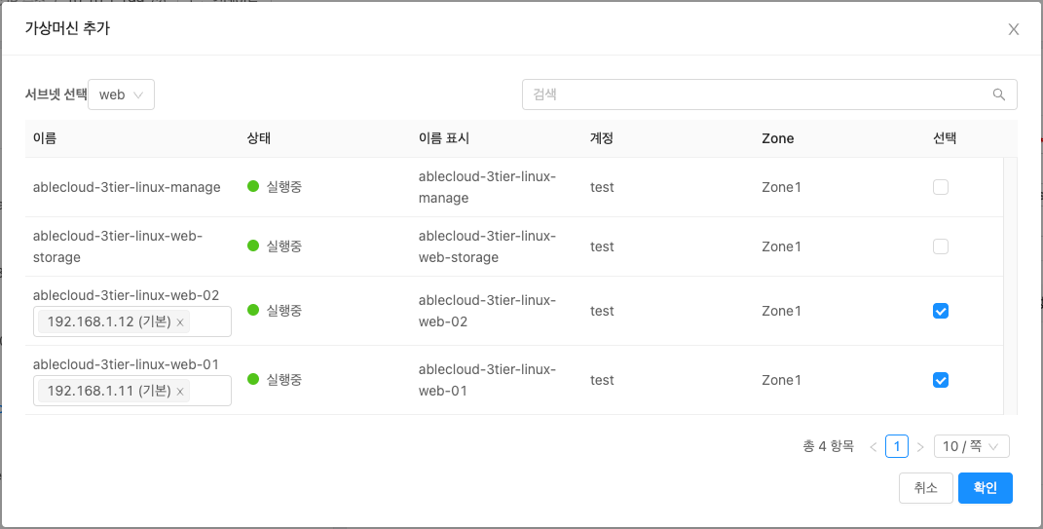The width and height of the screenshot is (1043, 529).
Task: Open IP selector for web-02 VM
Action: tap(209, 322)
